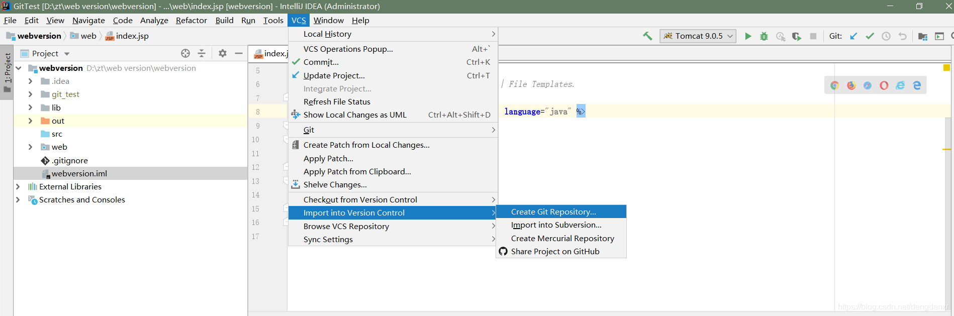Expand the .idea folder

click(x=30, y=81)
